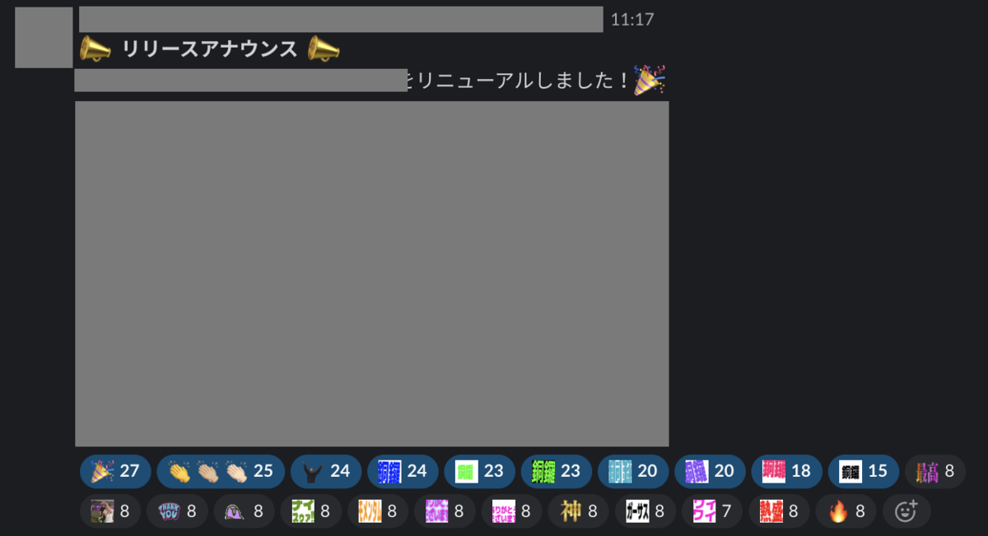The width and height of the screenshot is (988, 536).
Task: Open the large attached image preview
Action: tap(371, 274)
